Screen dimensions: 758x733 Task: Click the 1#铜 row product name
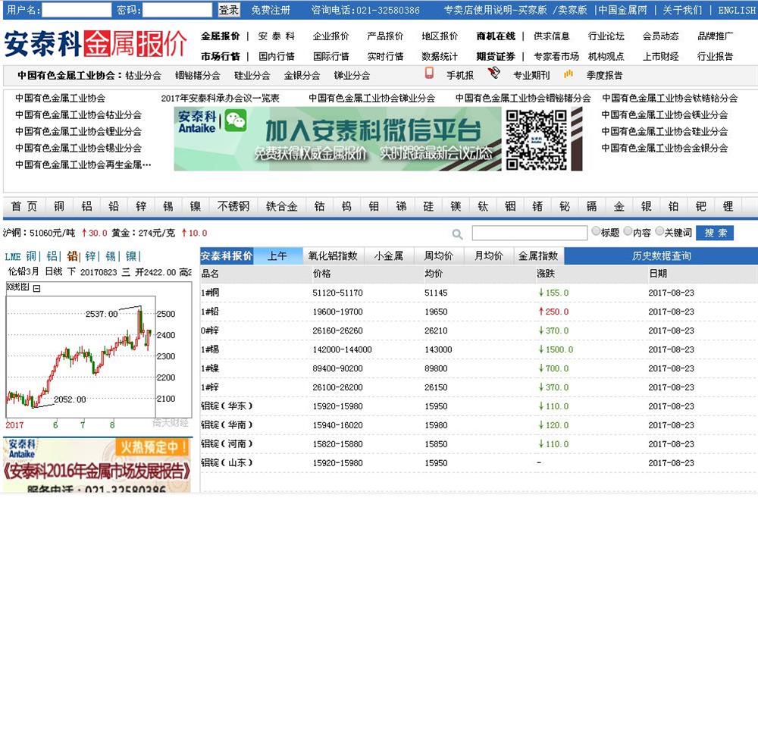(x=210, y=293)
